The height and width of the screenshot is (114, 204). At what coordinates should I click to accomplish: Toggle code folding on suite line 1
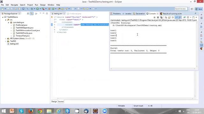pos(56,17)
